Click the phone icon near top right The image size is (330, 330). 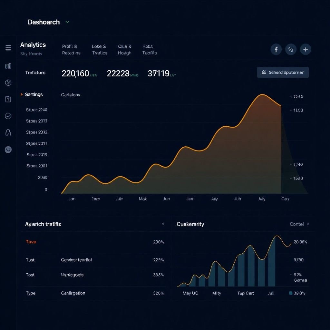(291, 49)
